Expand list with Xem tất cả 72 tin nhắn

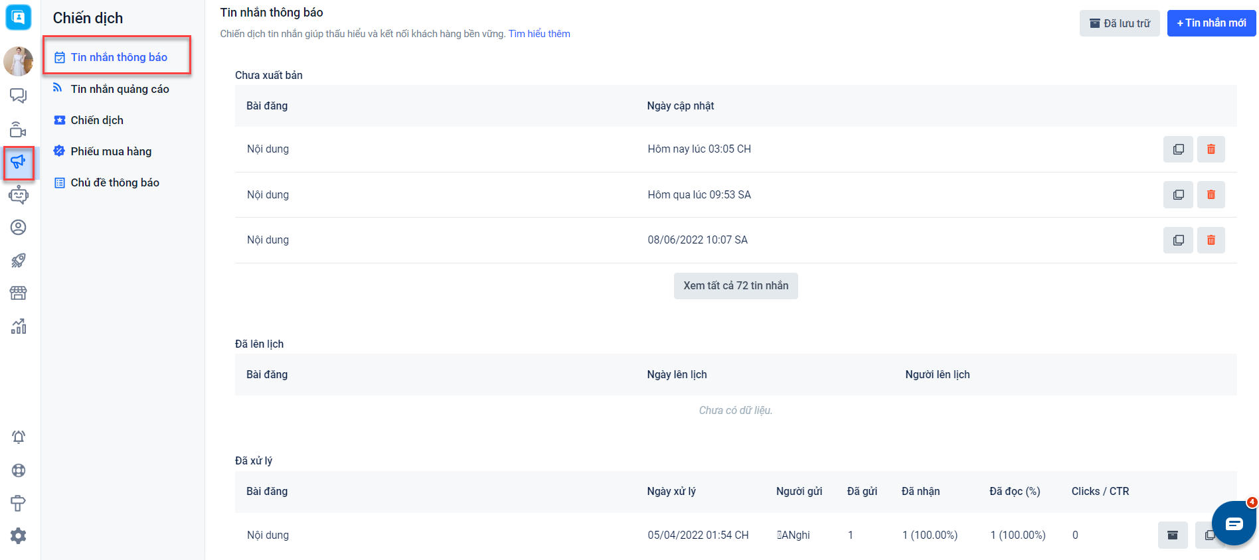pyautogui.click(x=736, y=286)
